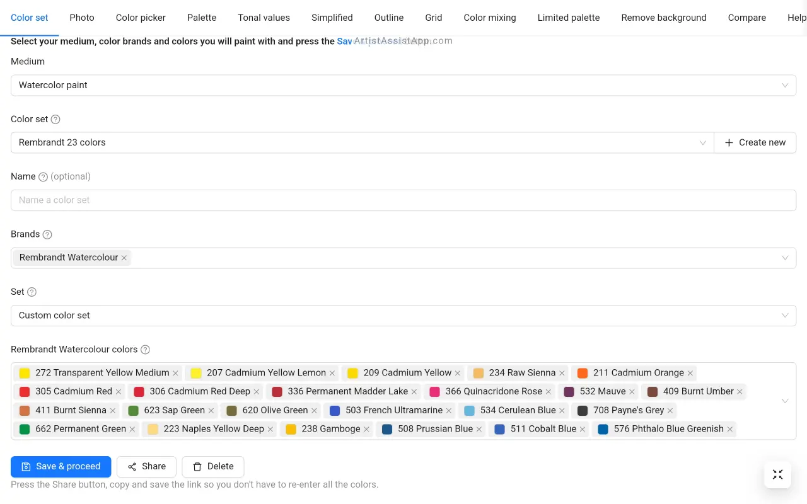The height and width of the screenshot is (504, 807).
Task: Remove the 708 Payne's Grey tag
Action: click(x=670, y=411)
